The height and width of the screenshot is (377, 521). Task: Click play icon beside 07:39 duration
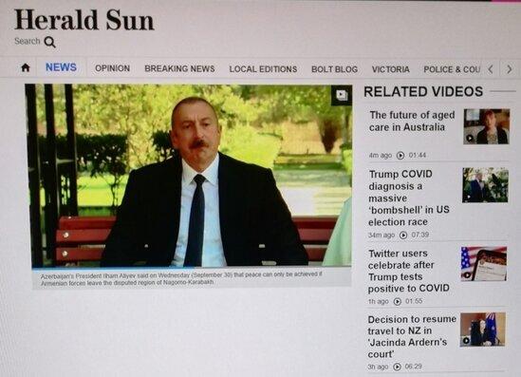(x=403, y=236)
